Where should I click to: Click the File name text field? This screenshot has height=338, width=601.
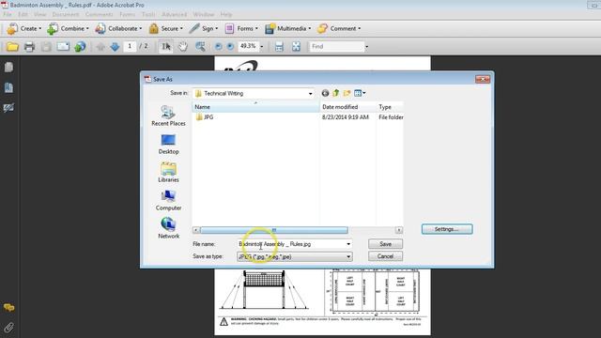(291, 244)
